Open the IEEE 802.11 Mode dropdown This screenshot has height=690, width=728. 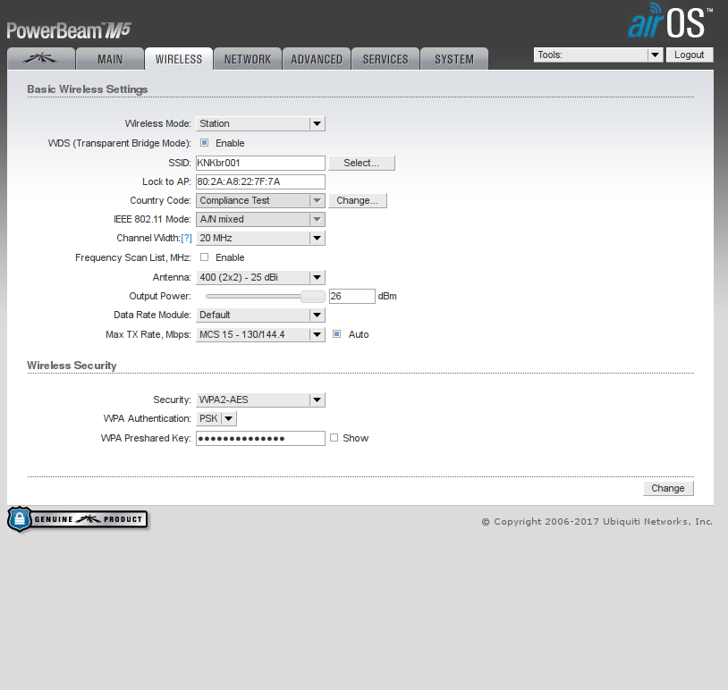click(260, 219)
